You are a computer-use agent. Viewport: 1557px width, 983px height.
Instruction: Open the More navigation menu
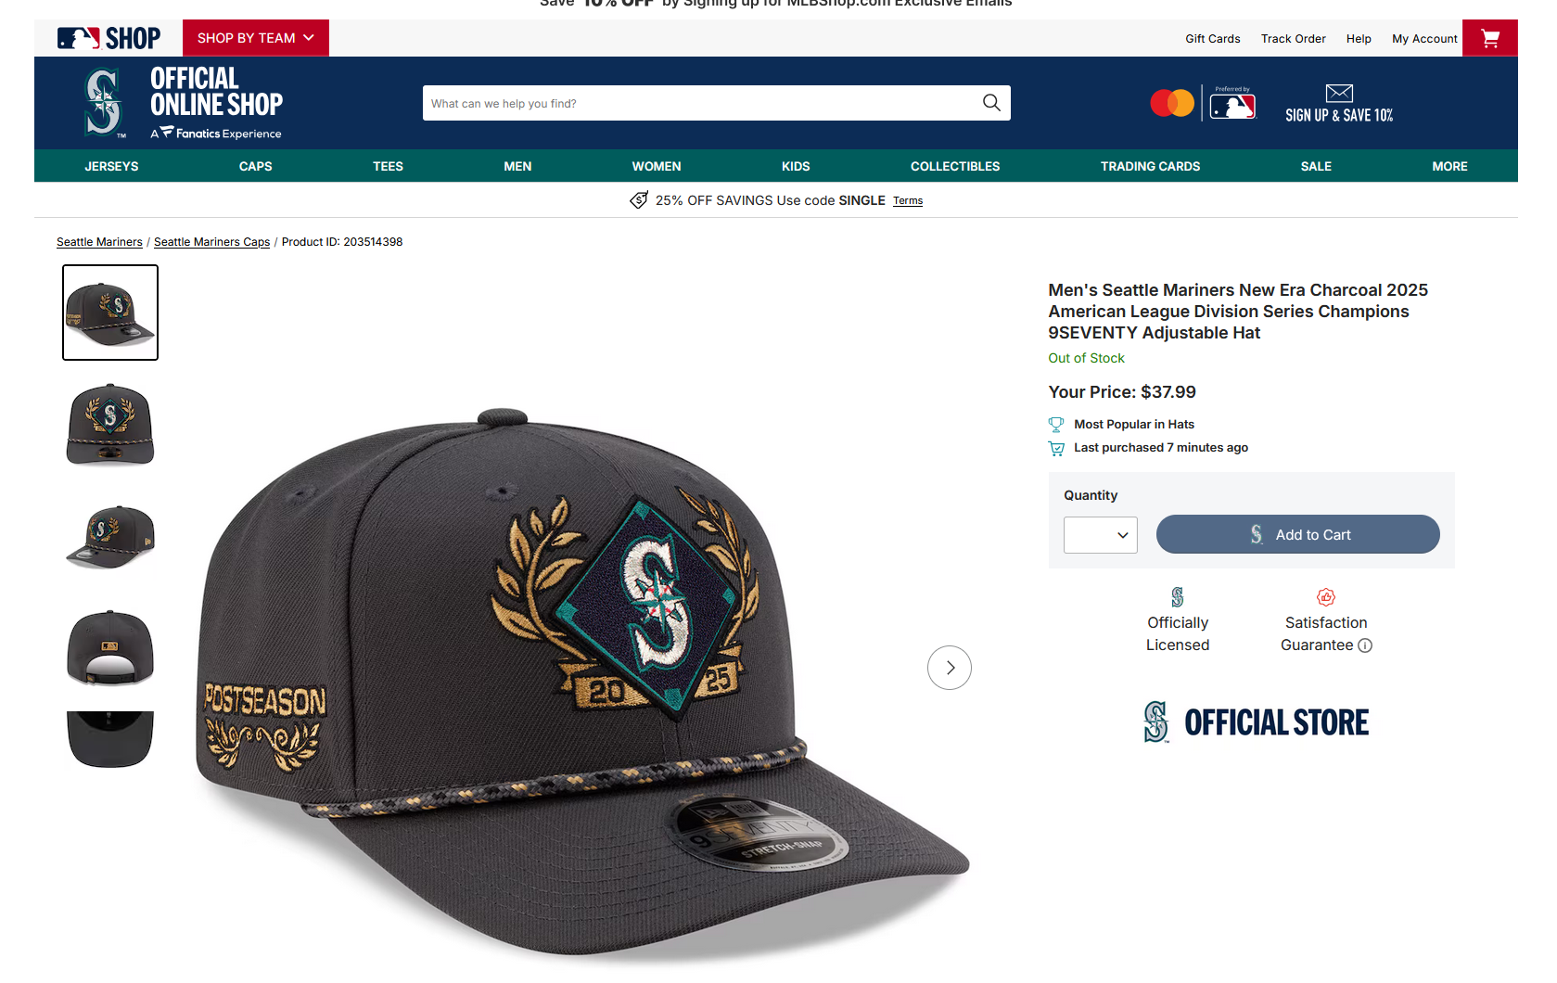[x=1449, y=166]
